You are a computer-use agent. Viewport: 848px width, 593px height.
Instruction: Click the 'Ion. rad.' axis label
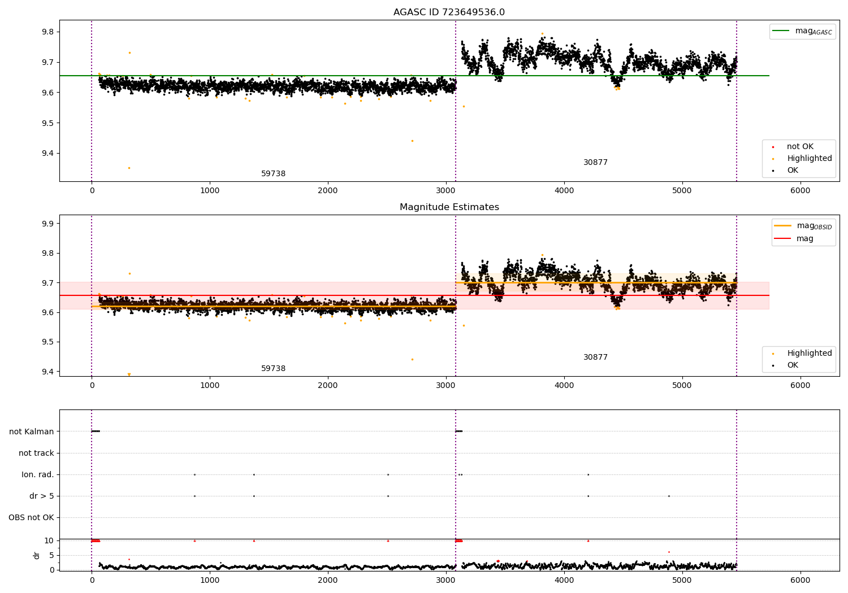(38, 475)
